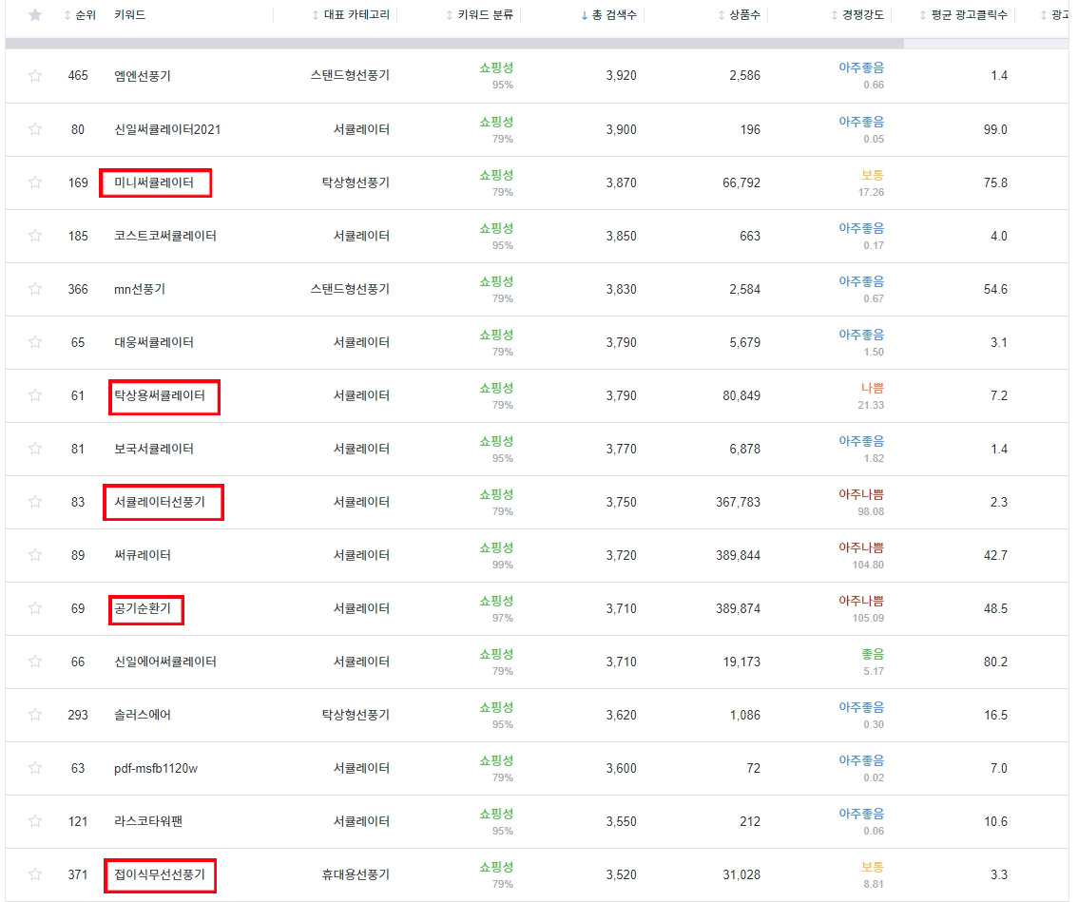Star the 엠엔선풍기 keyword row

(x=35, y=76)
